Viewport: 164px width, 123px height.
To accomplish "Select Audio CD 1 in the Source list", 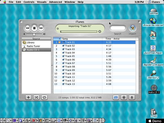I will (x=37, y=50).
